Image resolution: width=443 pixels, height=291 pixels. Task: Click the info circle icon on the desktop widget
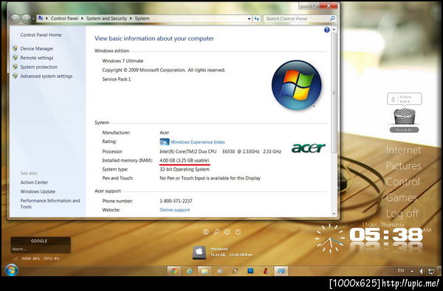tap(206, 232)
